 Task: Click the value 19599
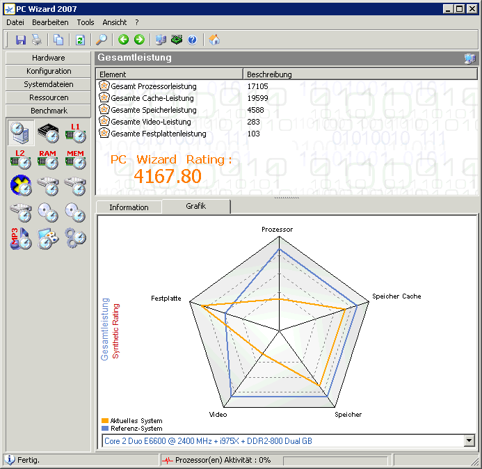257,98
